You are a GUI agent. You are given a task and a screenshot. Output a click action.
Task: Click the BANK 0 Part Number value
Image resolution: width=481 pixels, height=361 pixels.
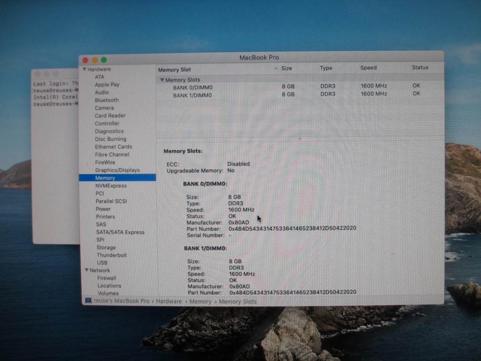point(292,228)
